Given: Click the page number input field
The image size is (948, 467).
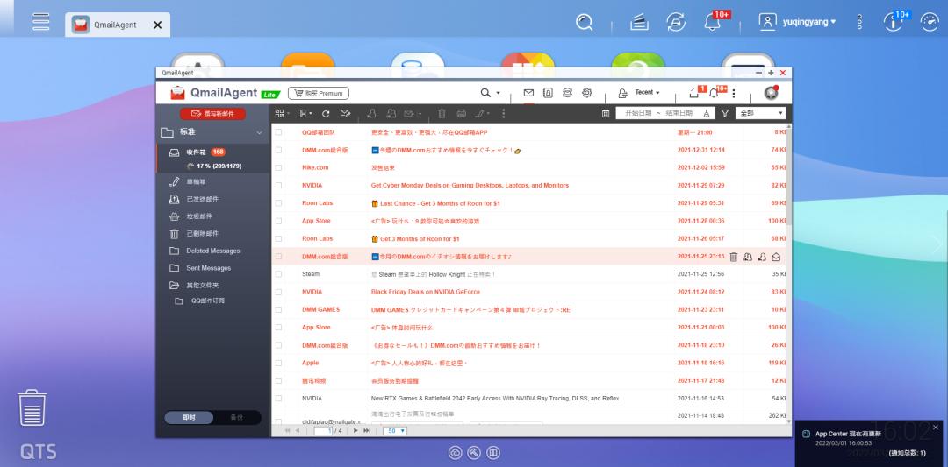Looking at the screenshot, I should point(323,431).
